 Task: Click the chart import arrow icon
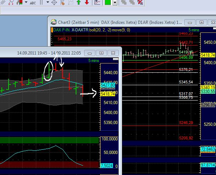(x=97, y=2)
